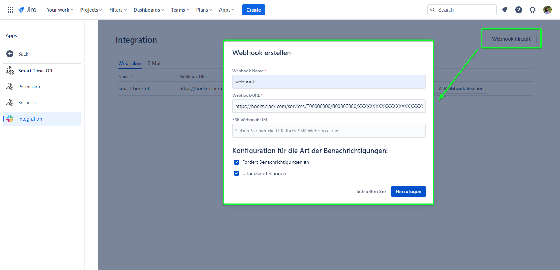
Task: Click the SSR Webhook URL input field
Action: click(x=329, y=131)
